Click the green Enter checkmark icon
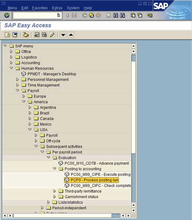Screen dimensions: 192x220 (6, 15)
